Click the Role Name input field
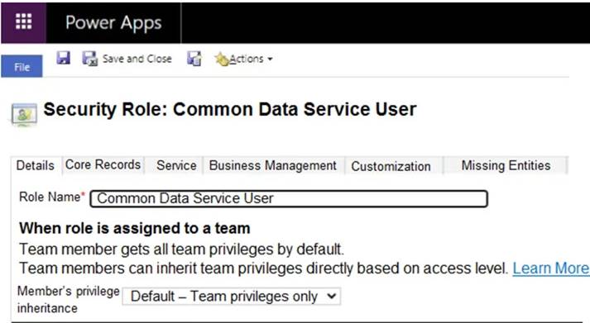 (289, 198)
